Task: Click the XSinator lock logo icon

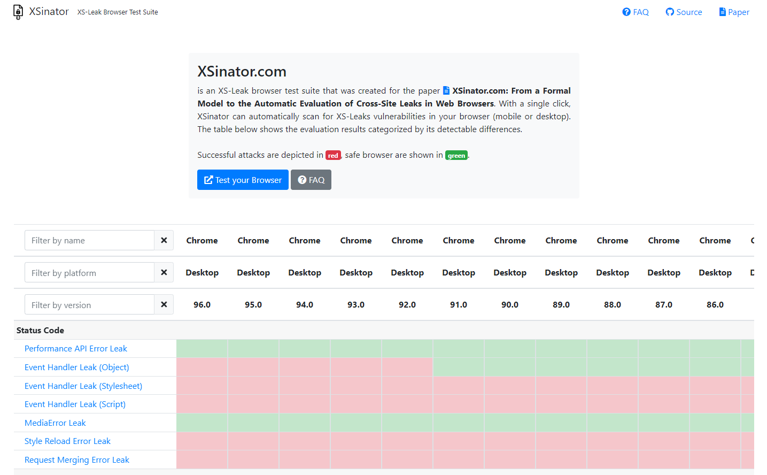Action: click(18, 12)
